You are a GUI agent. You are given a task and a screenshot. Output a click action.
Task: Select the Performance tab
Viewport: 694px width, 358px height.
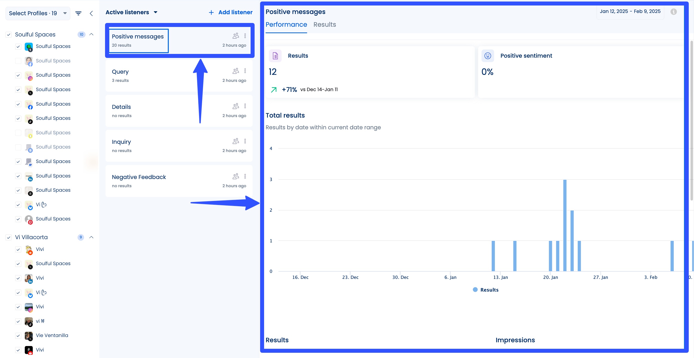tap(286, 25)
